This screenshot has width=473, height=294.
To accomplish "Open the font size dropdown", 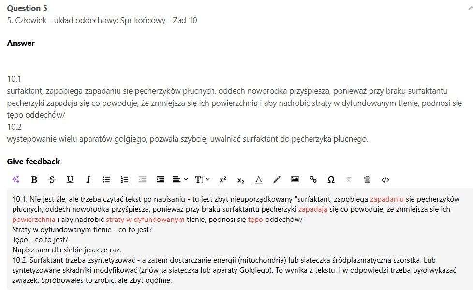I will click(x=202, y=180).
